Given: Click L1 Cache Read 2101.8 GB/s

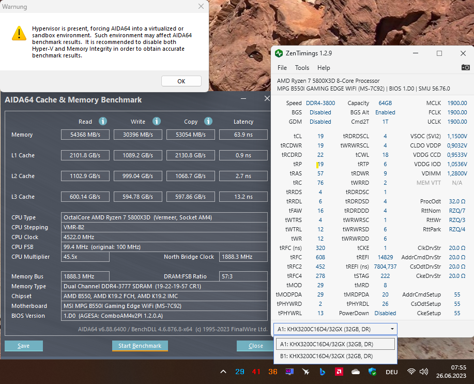Looking at the screenshot, I should click(85, 155).
